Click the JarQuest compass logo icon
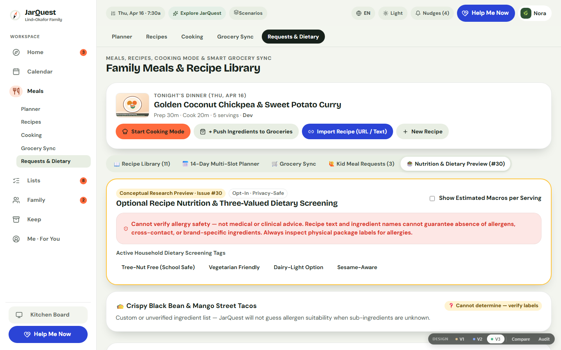Image resolution: width=561 pixels, height=350 pixels. [15, 15]
